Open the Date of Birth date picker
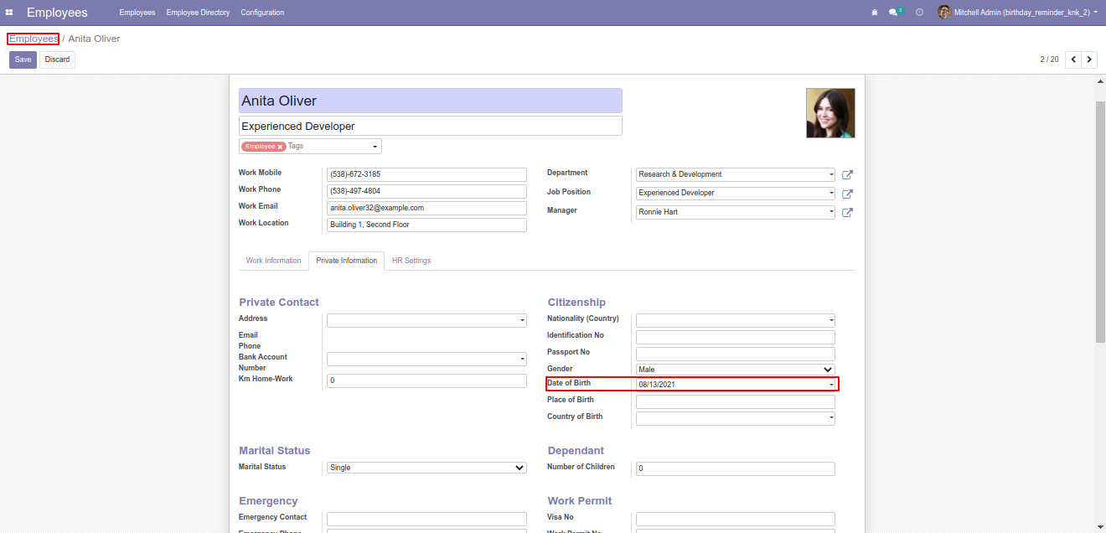The width and height of the screenshot is (1106, 533). click(x=736, y=384)
